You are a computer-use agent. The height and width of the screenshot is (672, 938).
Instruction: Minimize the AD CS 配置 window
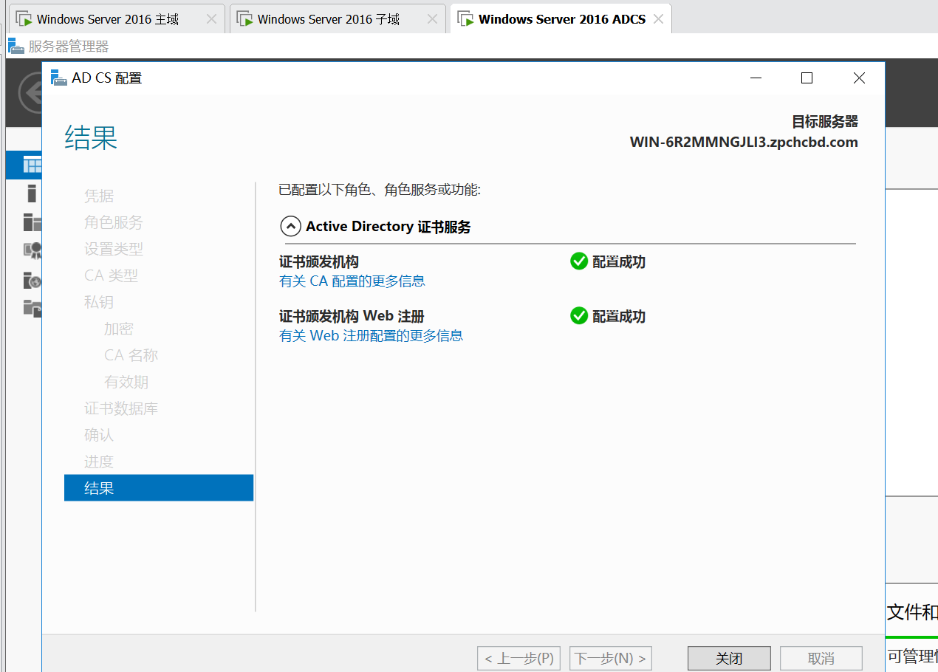(755, 78)
